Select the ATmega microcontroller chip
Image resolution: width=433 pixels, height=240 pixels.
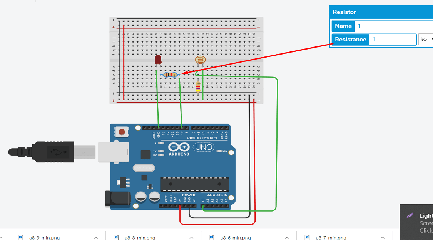click(195, 184)
